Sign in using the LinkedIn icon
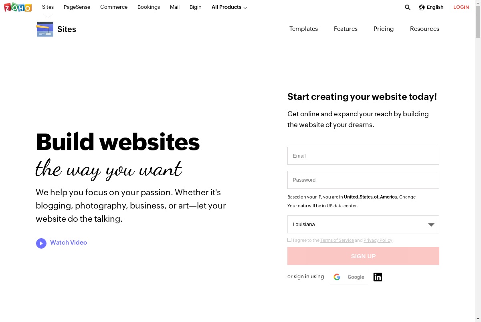 378,277
